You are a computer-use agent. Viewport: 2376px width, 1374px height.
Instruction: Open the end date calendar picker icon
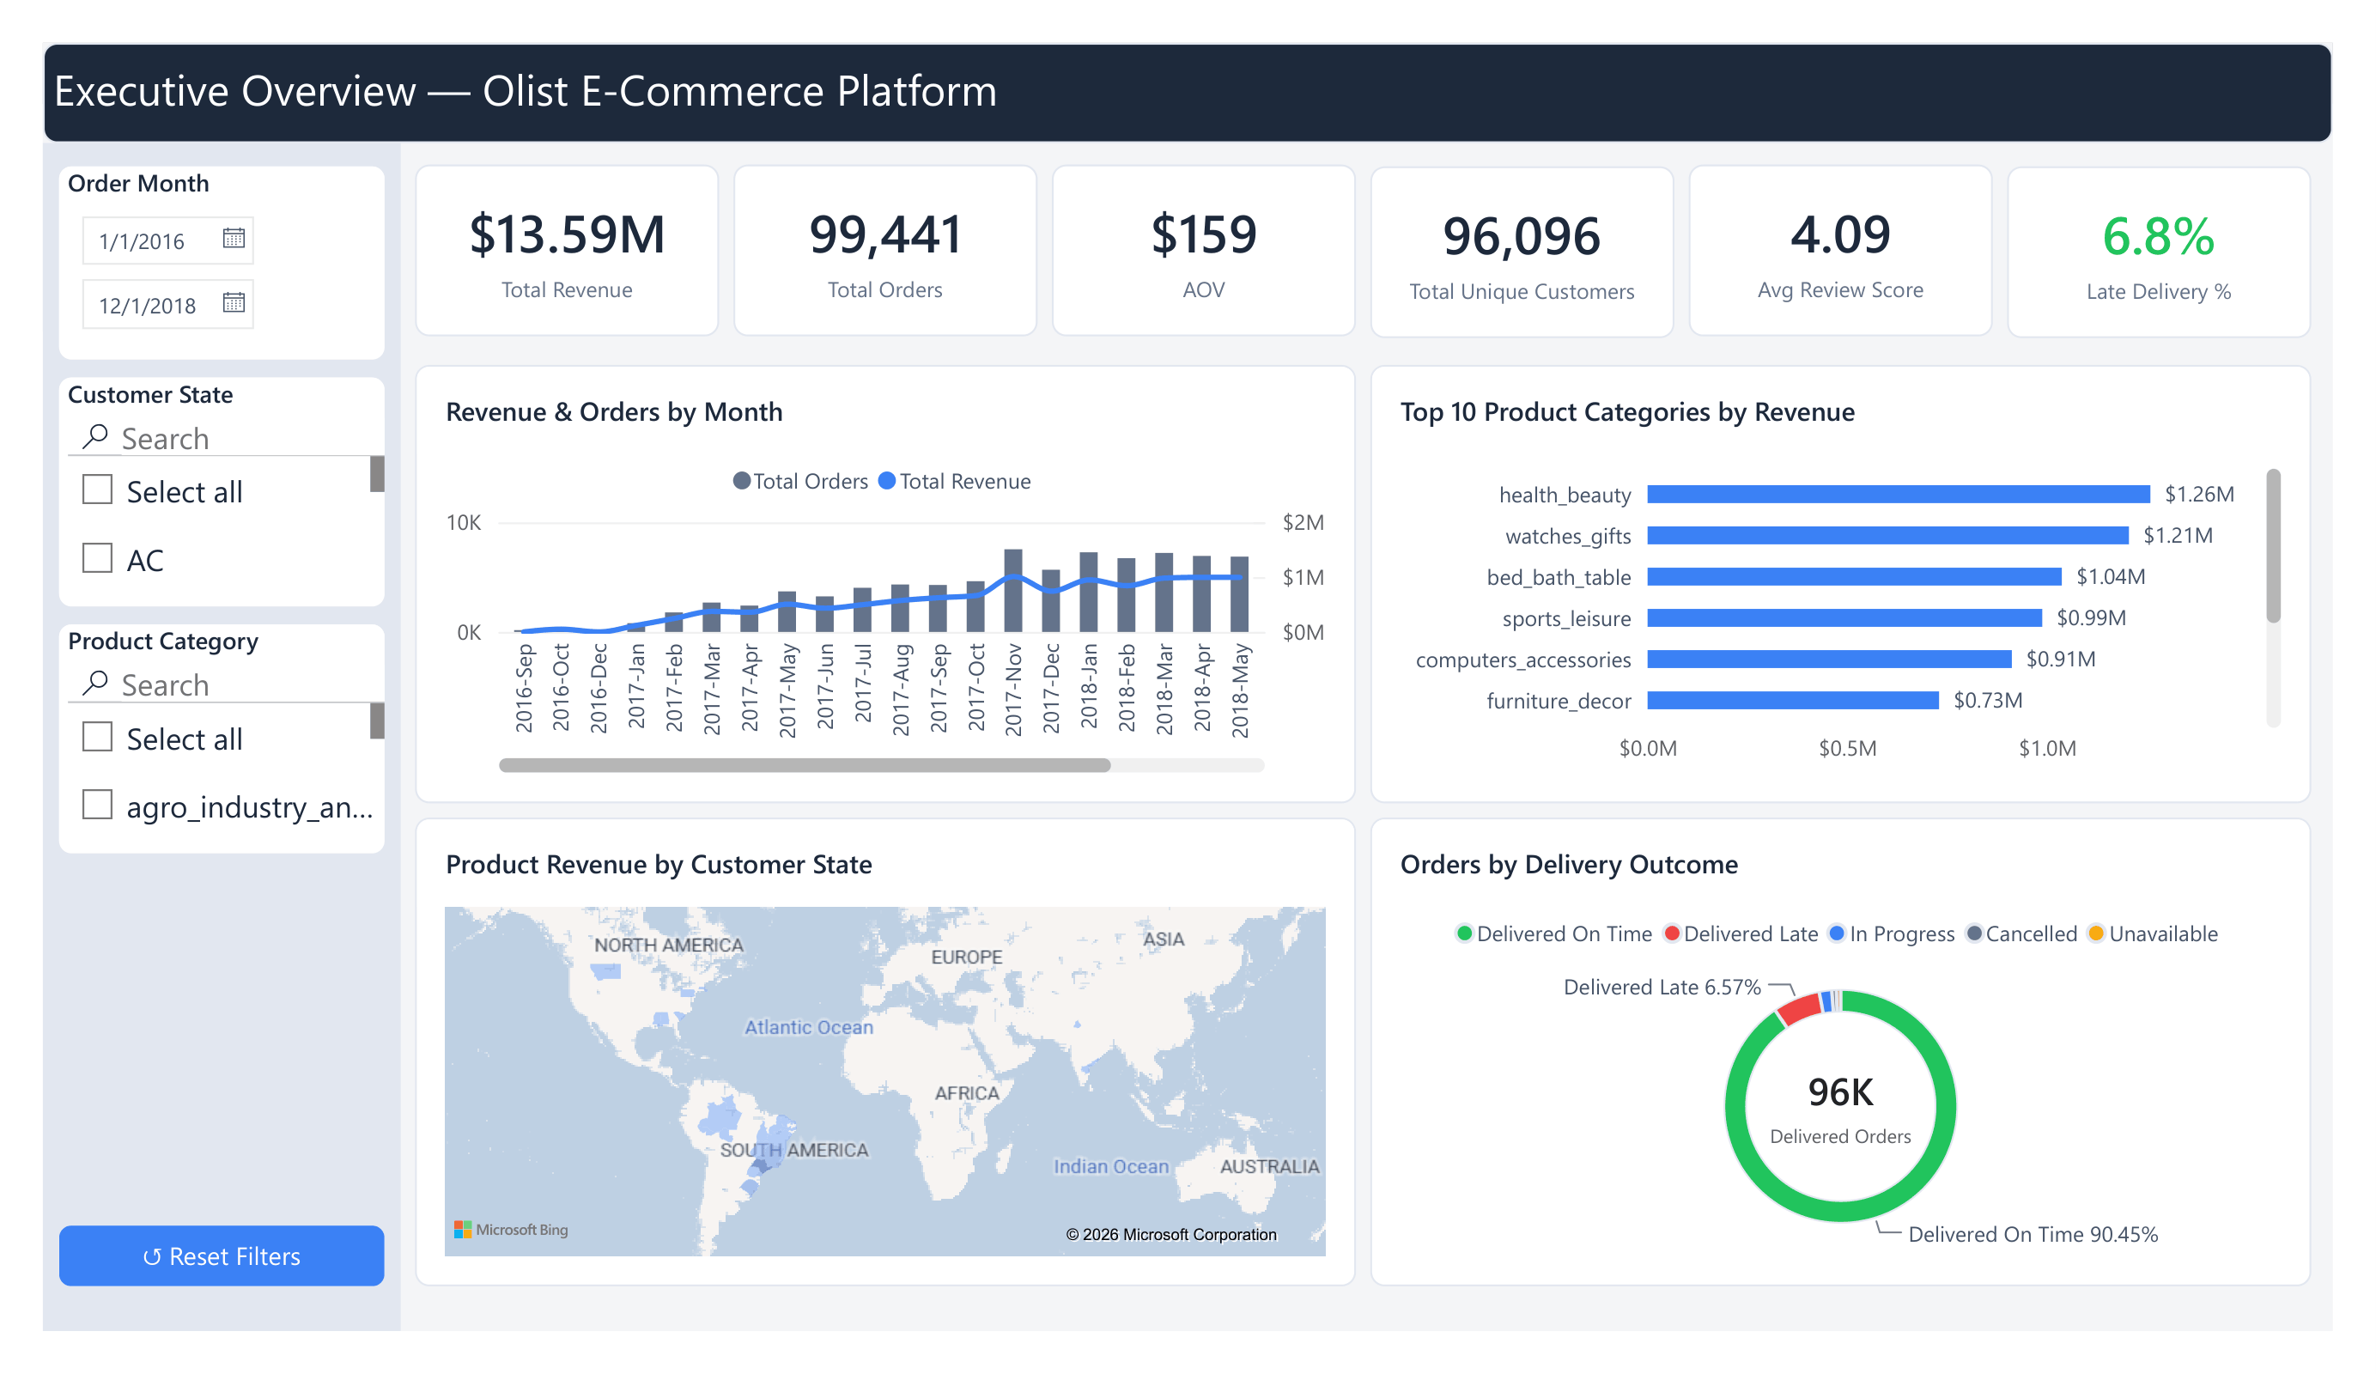coord(234,301)
